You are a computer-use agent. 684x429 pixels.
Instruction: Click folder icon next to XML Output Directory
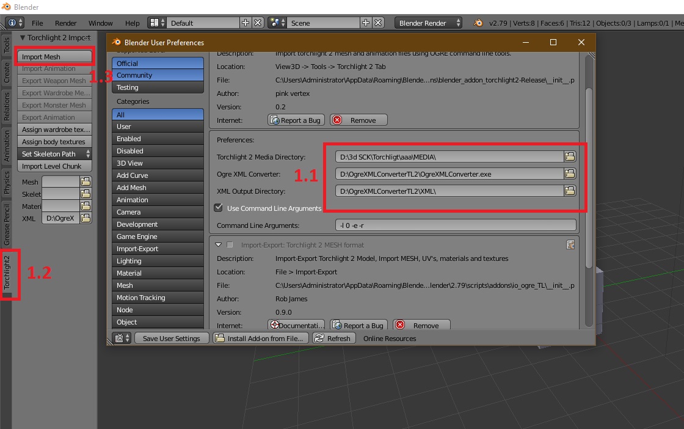(x=570, y=191)
